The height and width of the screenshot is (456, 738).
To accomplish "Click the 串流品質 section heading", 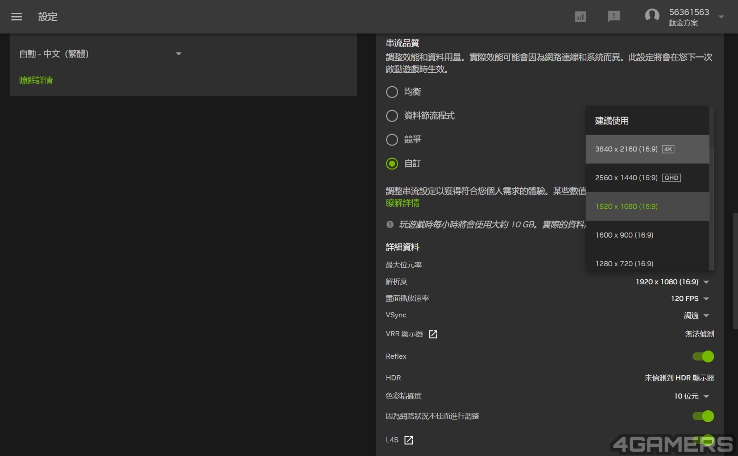I will coord(402,43).
